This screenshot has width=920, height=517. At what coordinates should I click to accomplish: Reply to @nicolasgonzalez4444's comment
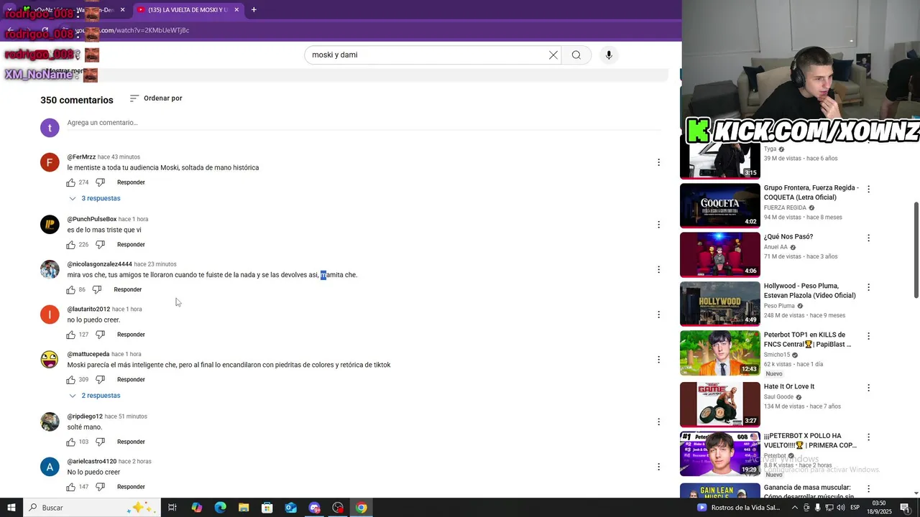pyautogui.click(x=128, y=289)
